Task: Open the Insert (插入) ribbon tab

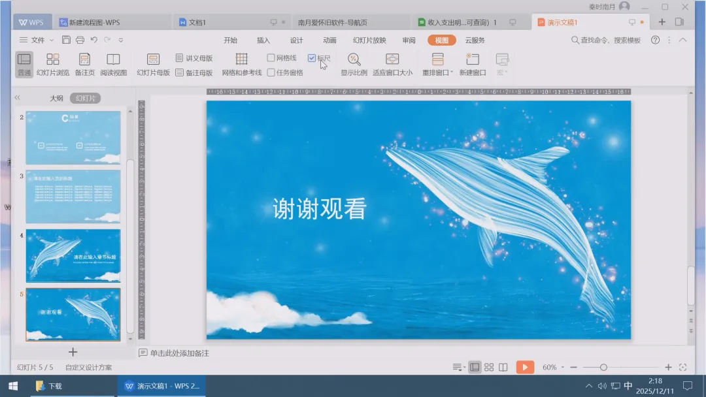Action: pyautogui.click(x=263, y=40)
